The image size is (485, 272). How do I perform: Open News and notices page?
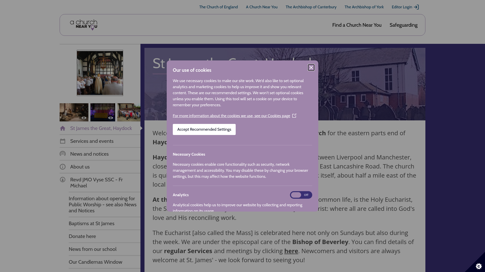[x=89, y=154]
